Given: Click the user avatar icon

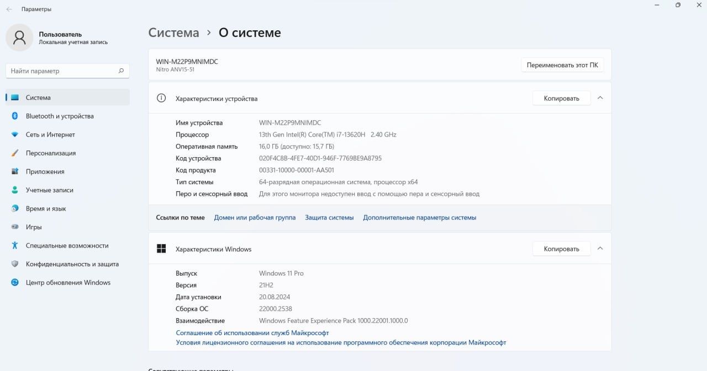Looking at the screenshot, I should [19, 37].
